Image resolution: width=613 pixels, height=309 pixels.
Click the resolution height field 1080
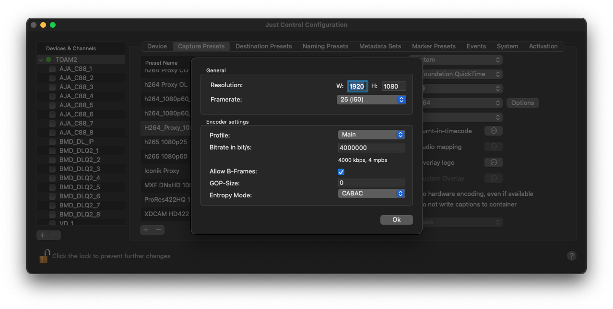point(394,86)
